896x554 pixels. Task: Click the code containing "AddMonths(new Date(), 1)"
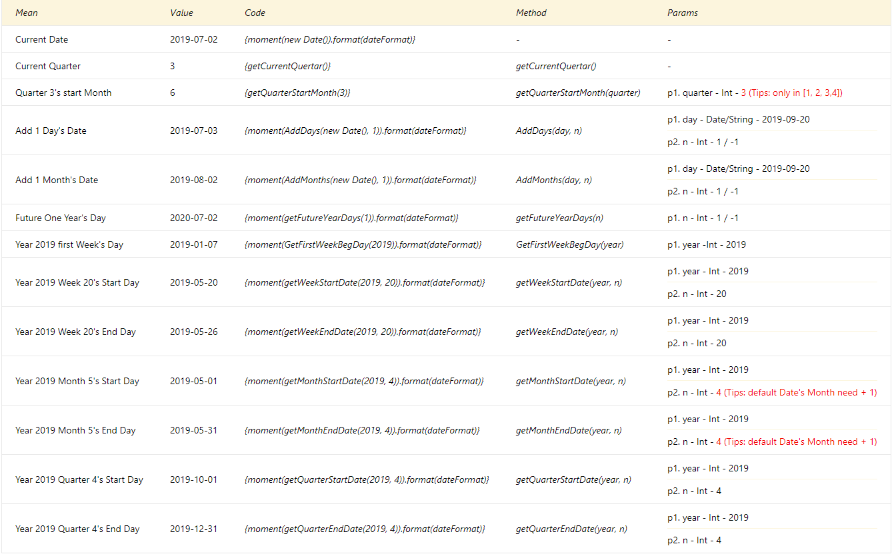coord(361,180)
